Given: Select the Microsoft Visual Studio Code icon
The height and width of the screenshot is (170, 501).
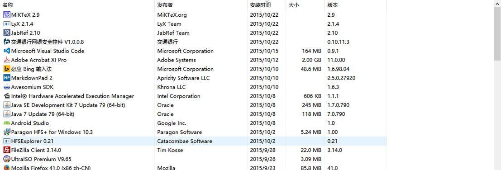Looking at the screenshot, I should pyautogui.click(x=7, y=51).
